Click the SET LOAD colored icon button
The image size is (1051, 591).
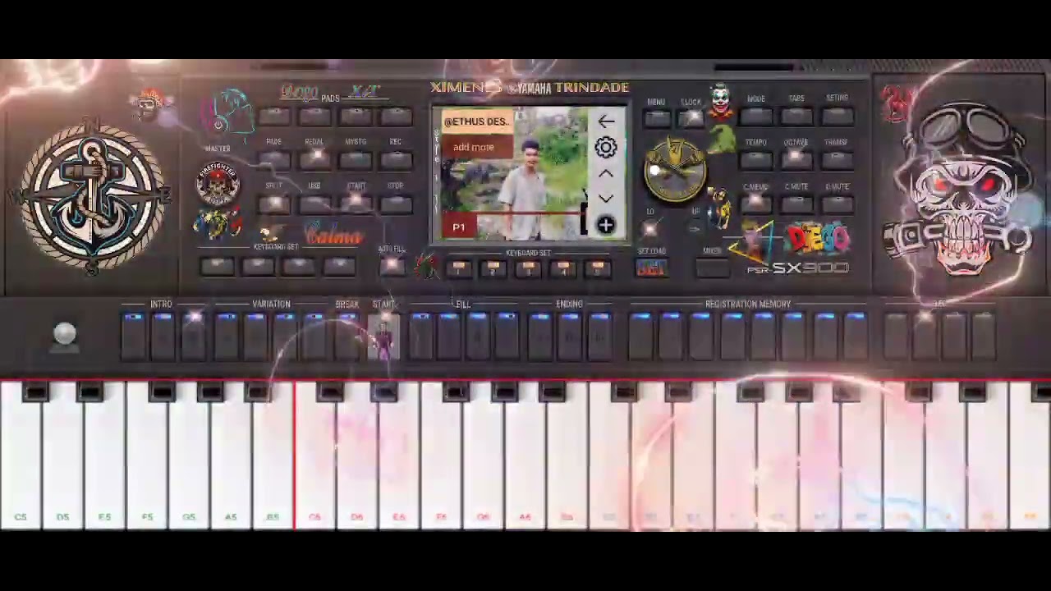coord(651,268)
